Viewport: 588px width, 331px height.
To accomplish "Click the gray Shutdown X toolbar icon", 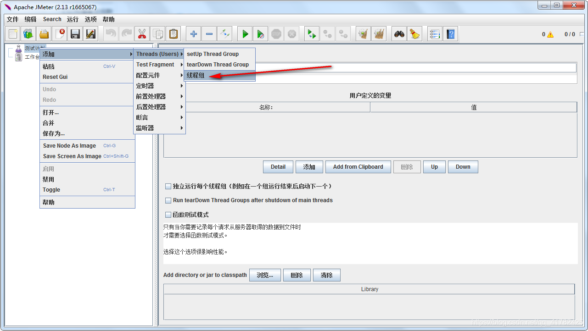I will coord(292,34).
